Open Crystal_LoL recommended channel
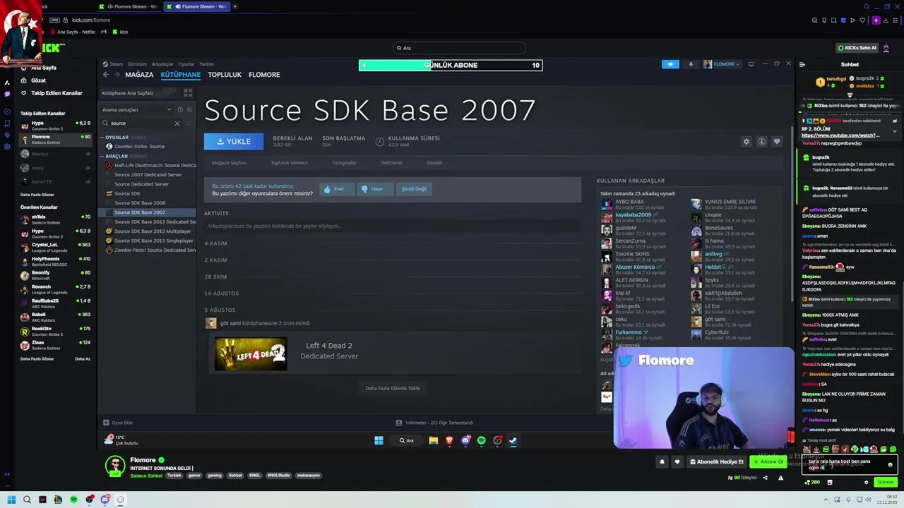 click(56, 246)
